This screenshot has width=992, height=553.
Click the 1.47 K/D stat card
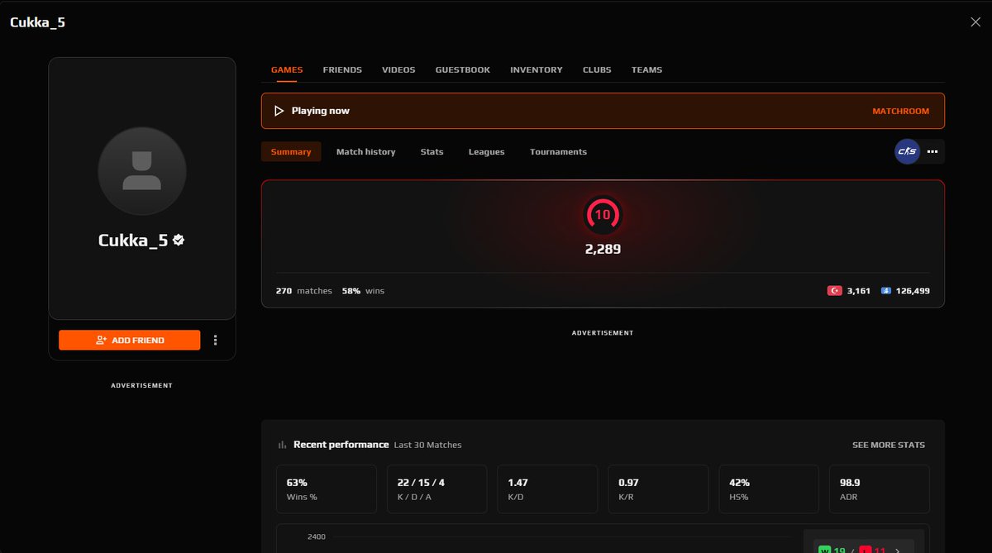click(x=547, y=489)
